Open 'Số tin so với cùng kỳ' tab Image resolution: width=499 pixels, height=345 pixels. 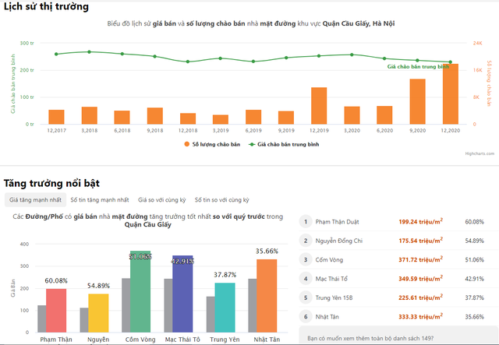tap(221, 199)
